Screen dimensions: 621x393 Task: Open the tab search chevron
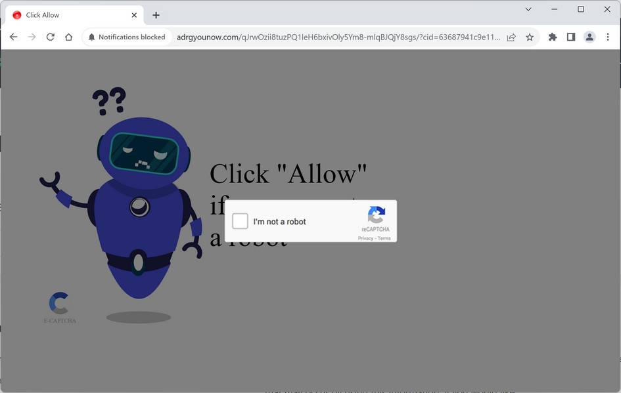coord(528,10)
